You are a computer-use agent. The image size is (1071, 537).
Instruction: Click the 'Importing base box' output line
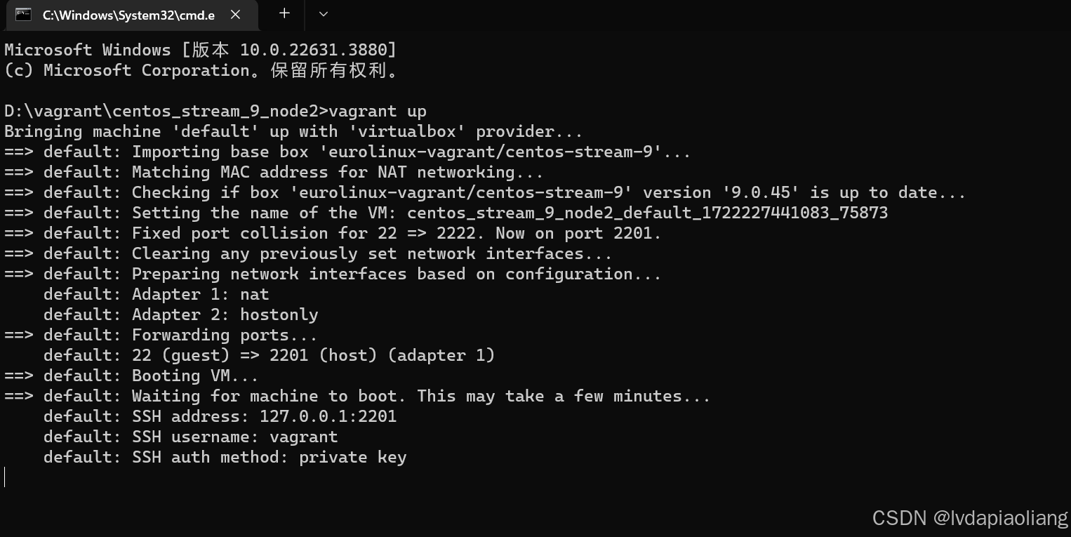tap(347, 152)
